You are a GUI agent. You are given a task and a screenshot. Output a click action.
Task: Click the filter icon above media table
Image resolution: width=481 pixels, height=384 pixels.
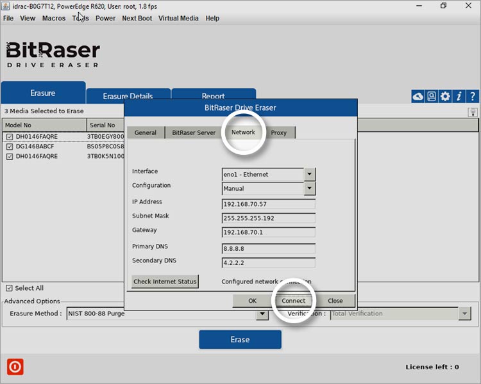[473, 113]
